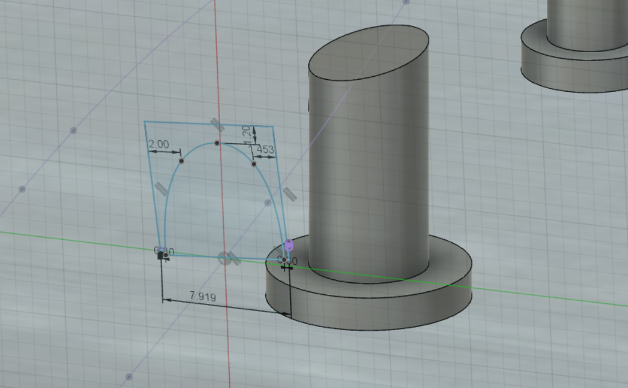Click the purple coincident constraint icon
The height and width of the screenshot is (388, 628).
point(289,245)
